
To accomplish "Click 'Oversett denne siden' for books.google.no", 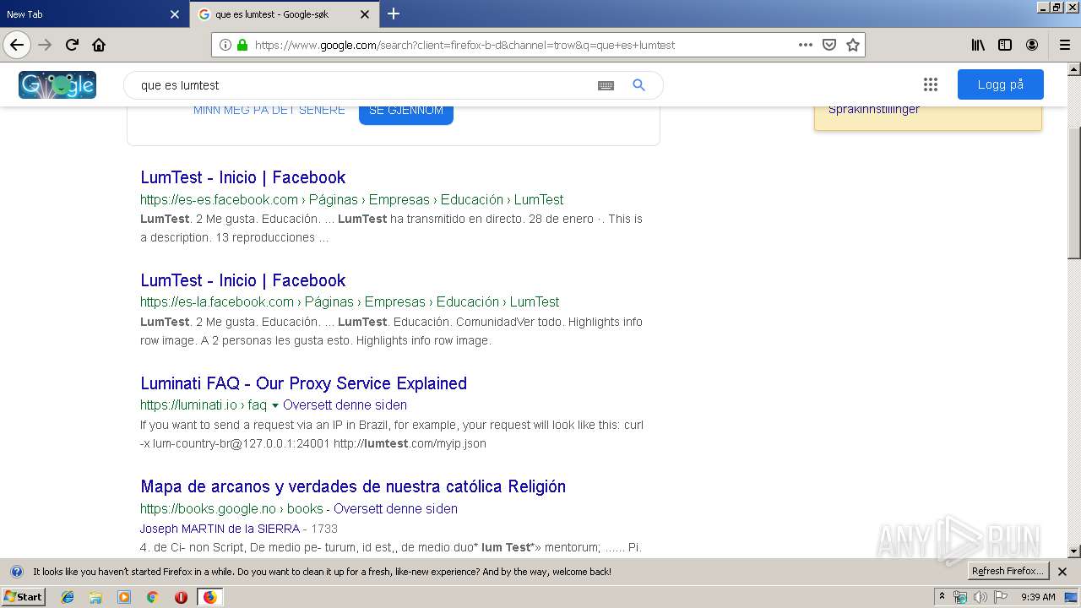I will [x=395, y=508].
